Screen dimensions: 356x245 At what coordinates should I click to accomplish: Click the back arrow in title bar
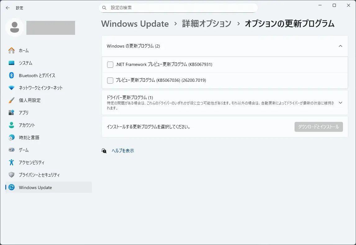(8, 8)
